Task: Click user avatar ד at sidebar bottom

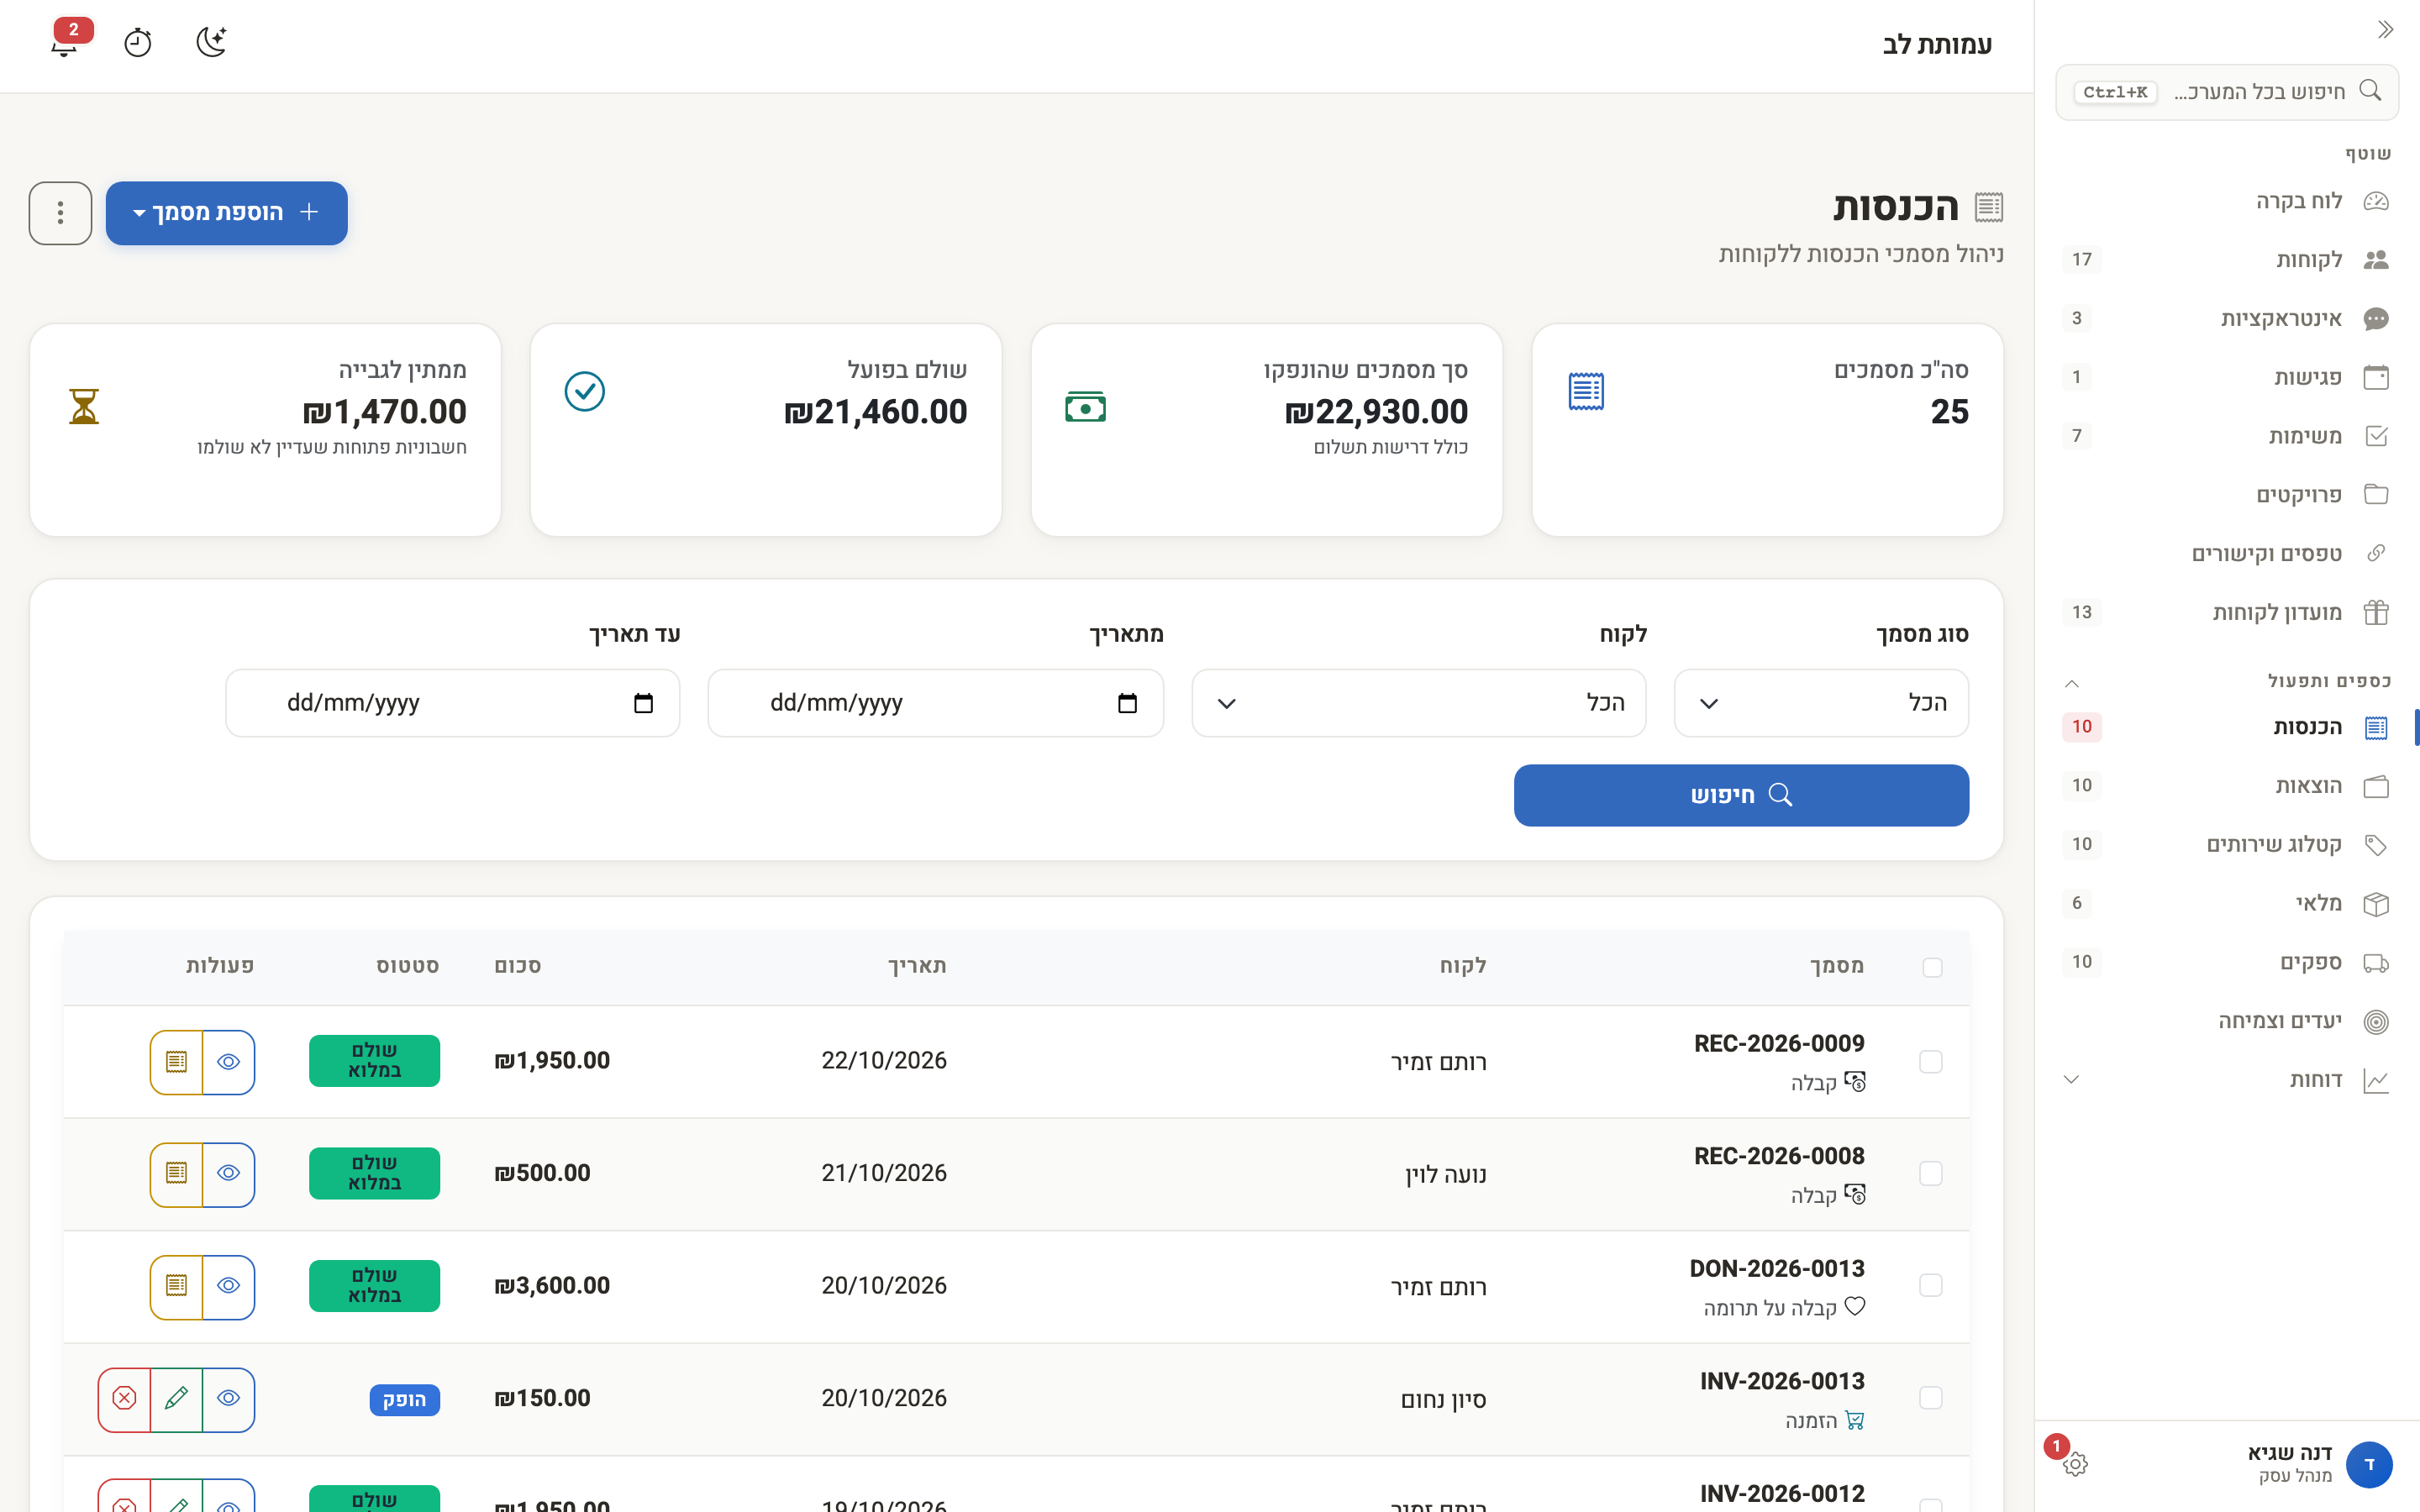Action: tap(2369, 1464)
